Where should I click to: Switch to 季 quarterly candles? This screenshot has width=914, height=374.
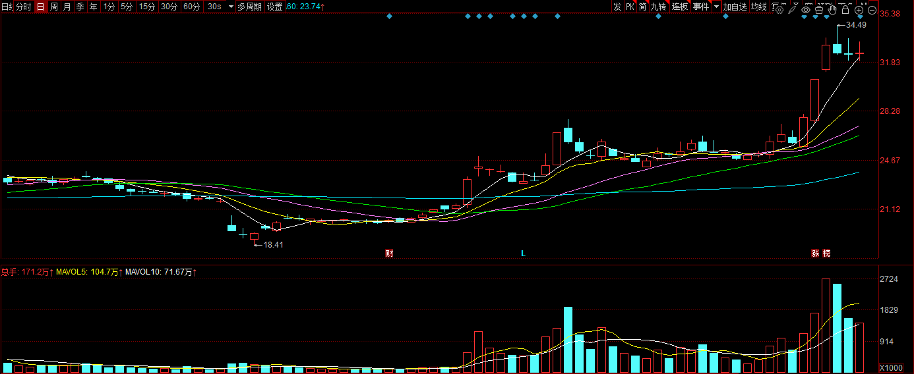click(x=80, y=7)
